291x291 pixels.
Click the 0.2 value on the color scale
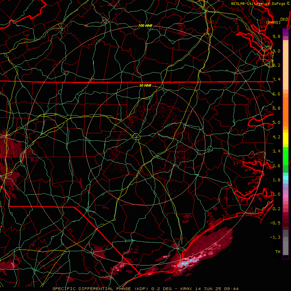(276, 209)
